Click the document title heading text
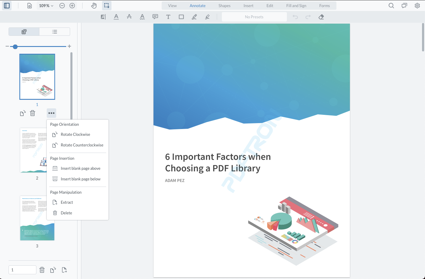This screenshot has height=279, width=425. pos(218,162)
